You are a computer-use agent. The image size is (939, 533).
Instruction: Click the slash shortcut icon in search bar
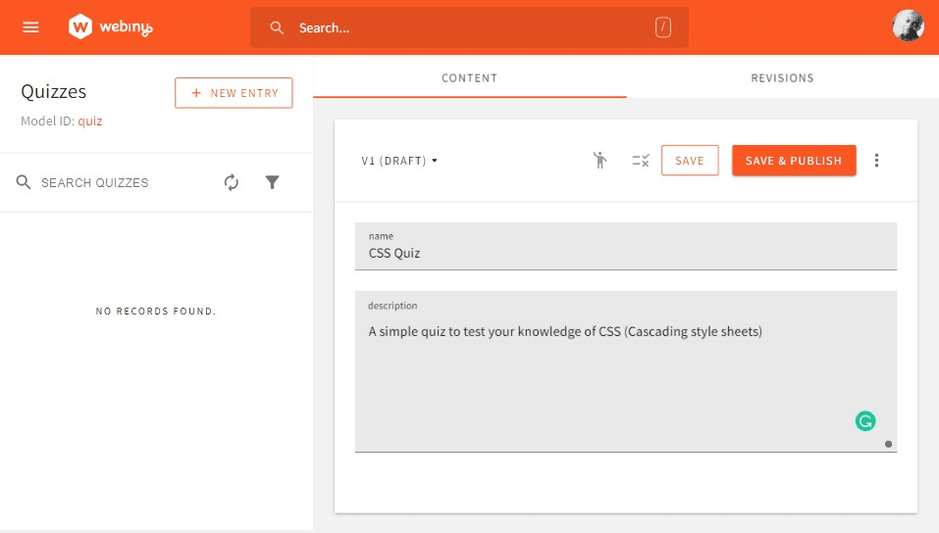pos(663,27)
